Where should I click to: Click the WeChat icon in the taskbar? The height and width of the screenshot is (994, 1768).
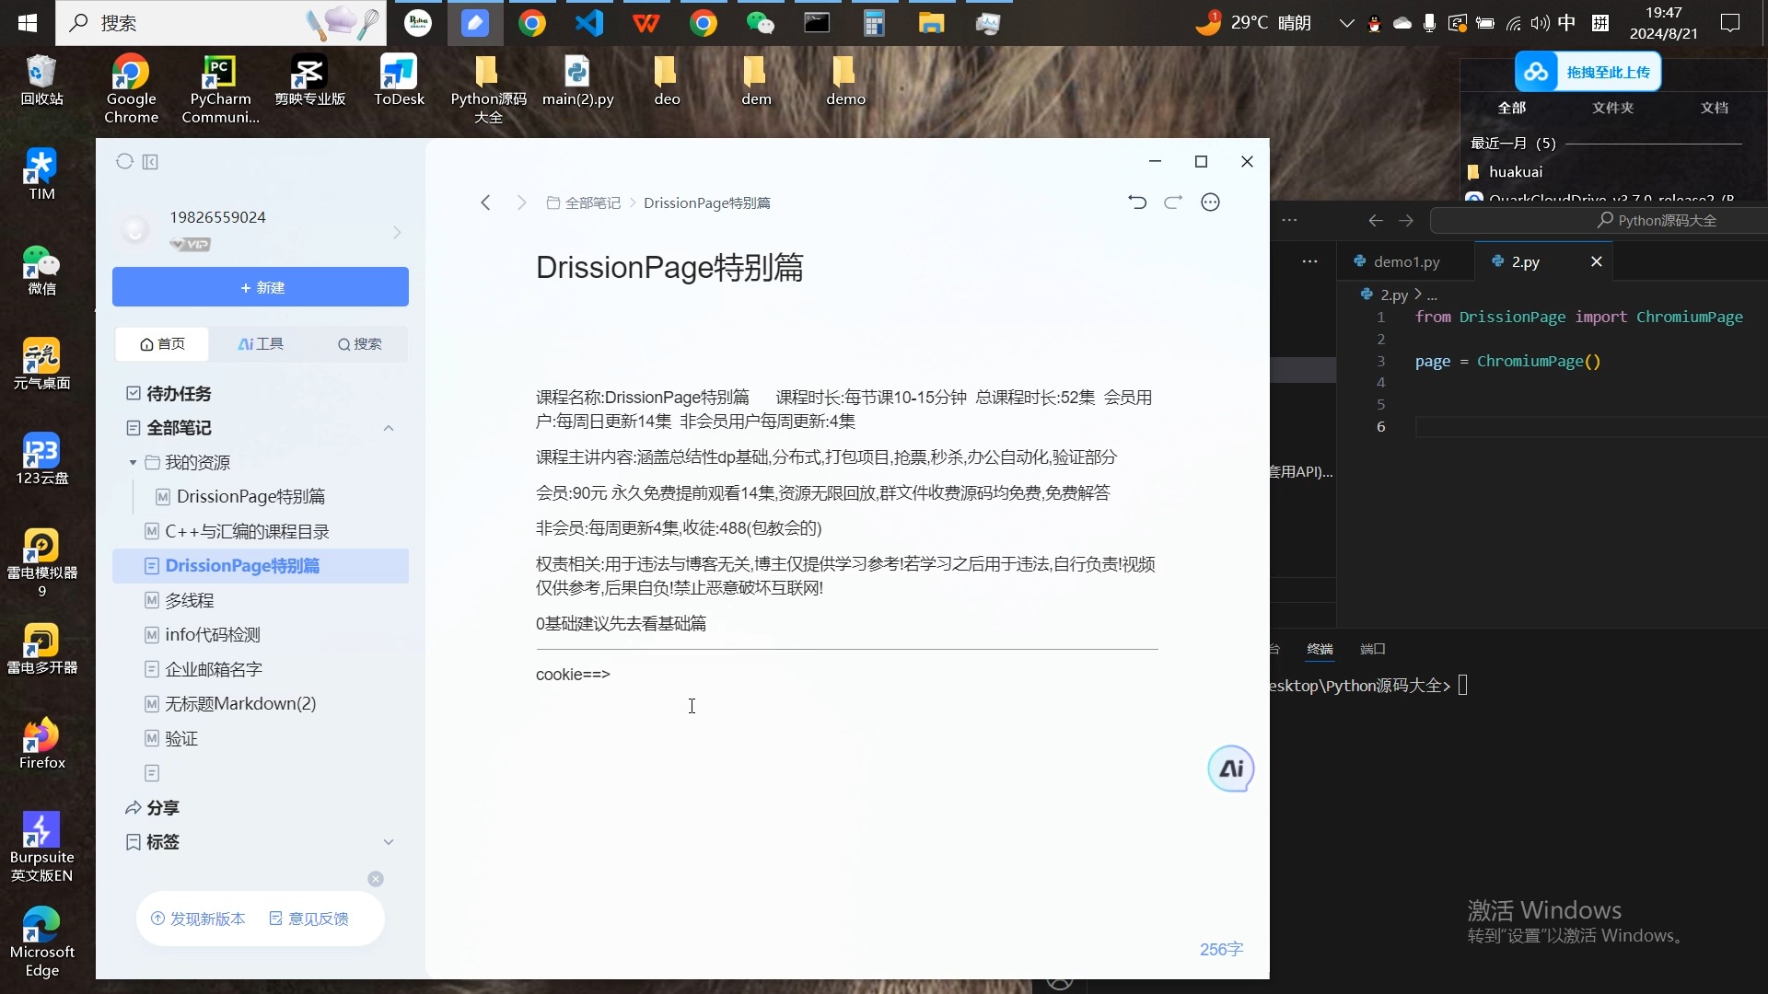(760, 23)
